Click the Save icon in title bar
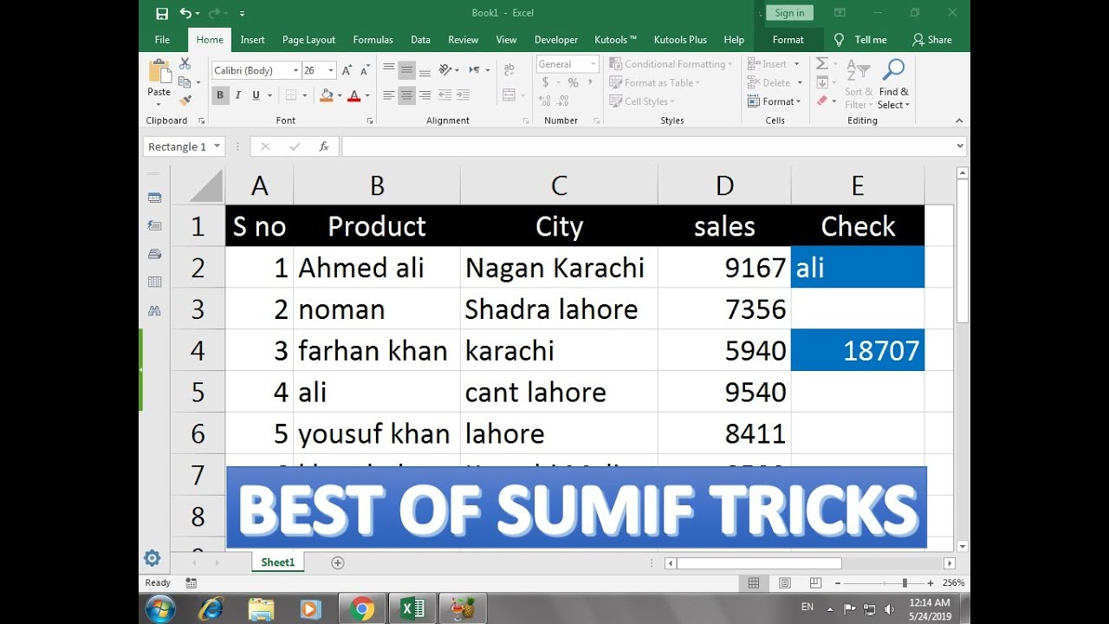The width and height of the screenshot is (1109, 624). [162, 13]
